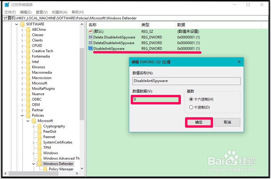
Task: Click the Khronos folder icon
Action: tap(28, 67)
